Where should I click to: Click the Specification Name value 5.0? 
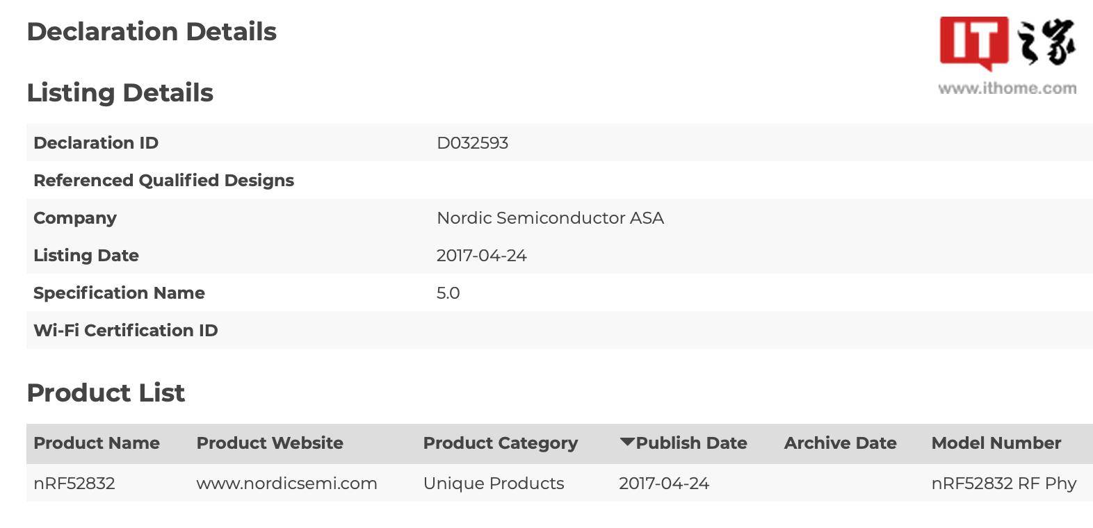[x=448, y=293]
